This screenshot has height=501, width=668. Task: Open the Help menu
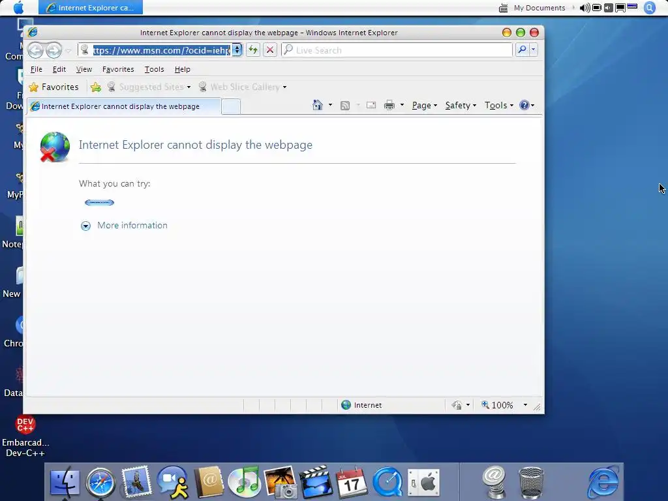183,69
